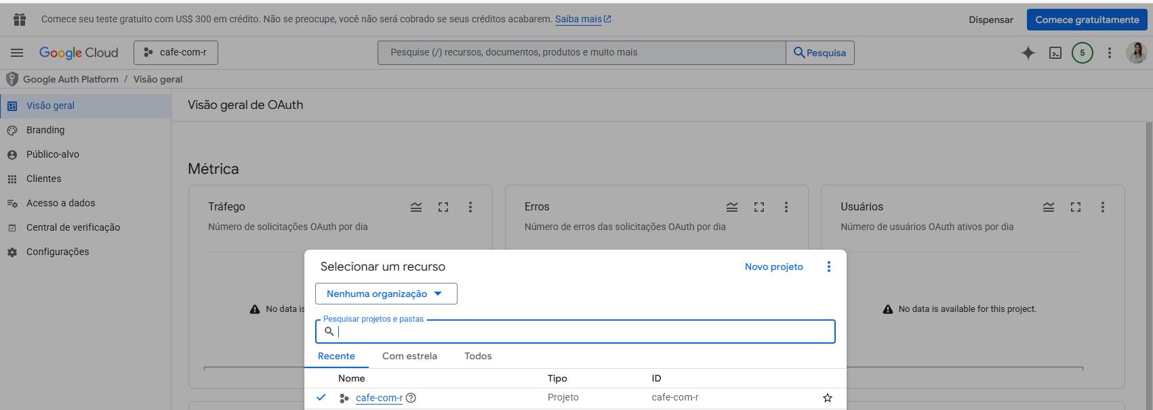Open three-dot menu in resource dialog

click(828, 267)
